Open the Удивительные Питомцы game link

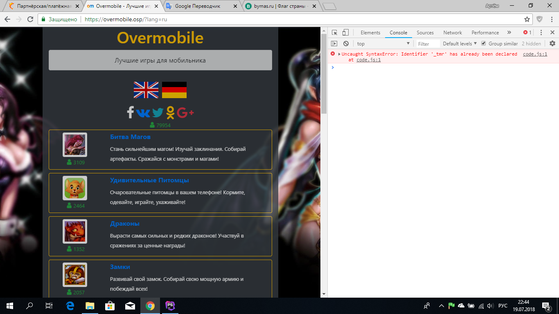coord(149,180)
